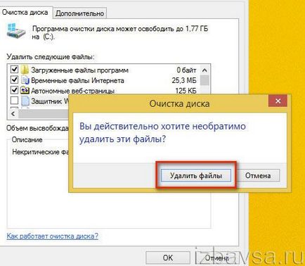Image resolution: width=305 pixels, height=266 pixels.
Task: Uncheck Загруженные файлы программ checkbox
Action: (14, 70)
